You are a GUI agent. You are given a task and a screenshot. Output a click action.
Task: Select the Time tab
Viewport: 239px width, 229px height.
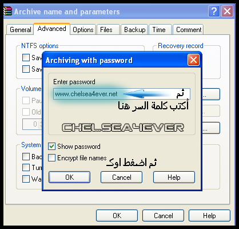(161, 30)
